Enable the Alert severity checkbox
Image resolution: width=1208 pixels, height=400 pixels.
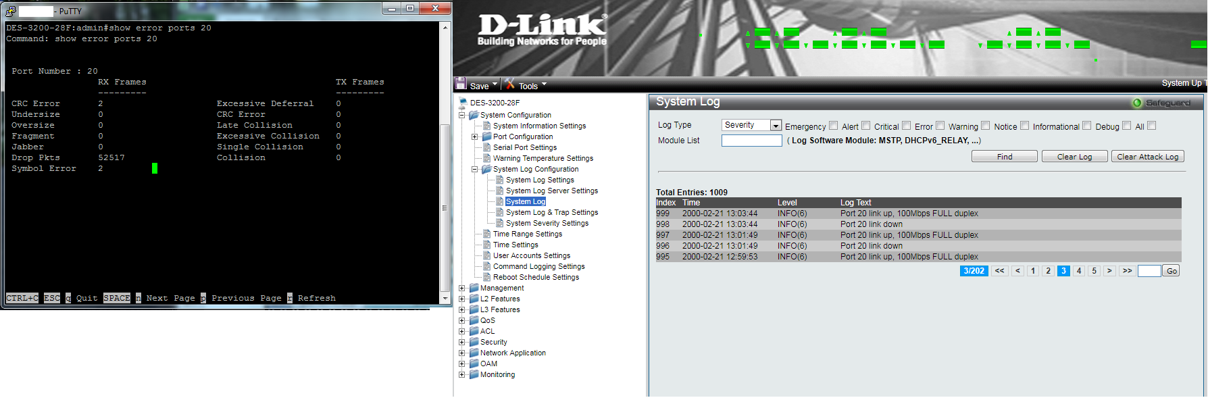tap(865, 126)
